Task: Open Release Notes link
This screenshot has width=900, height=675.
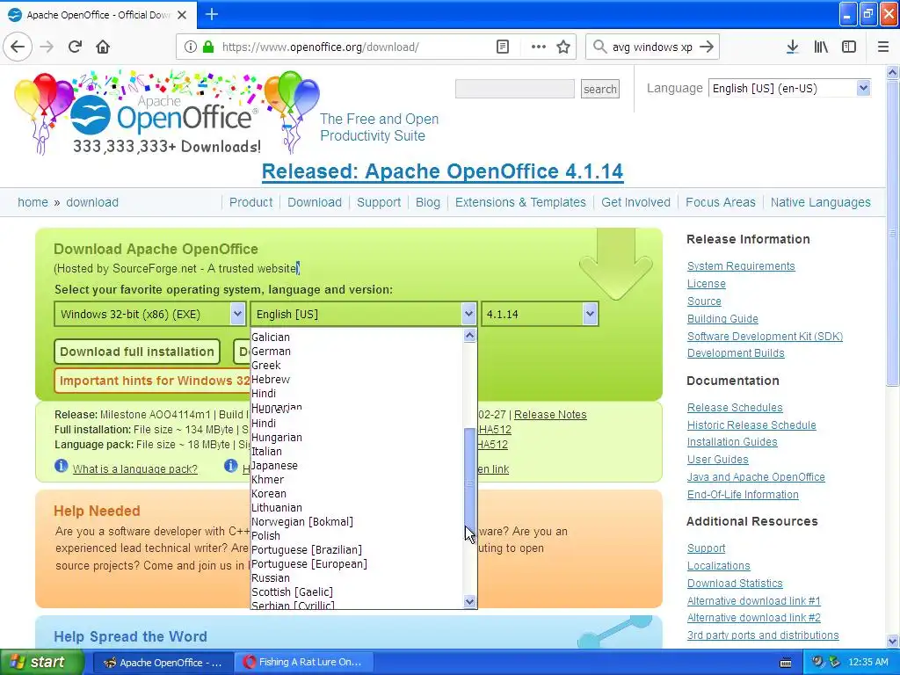Action: click(550, 415)
